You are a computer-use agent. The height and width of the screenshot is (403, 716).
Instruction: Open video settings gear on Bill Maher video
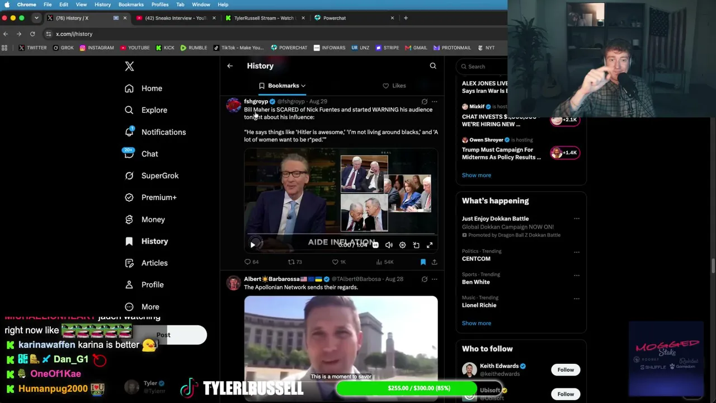tap(402, 245)
